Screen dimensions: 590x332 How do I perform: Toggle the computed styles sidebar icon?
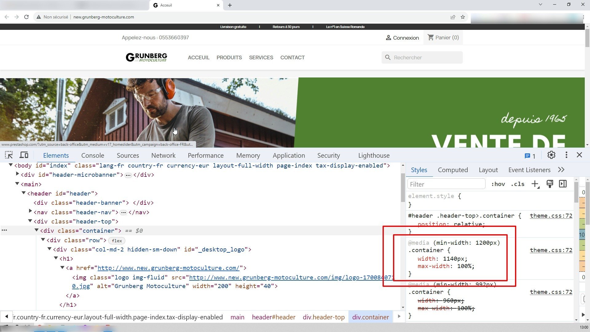click(563, 184)
